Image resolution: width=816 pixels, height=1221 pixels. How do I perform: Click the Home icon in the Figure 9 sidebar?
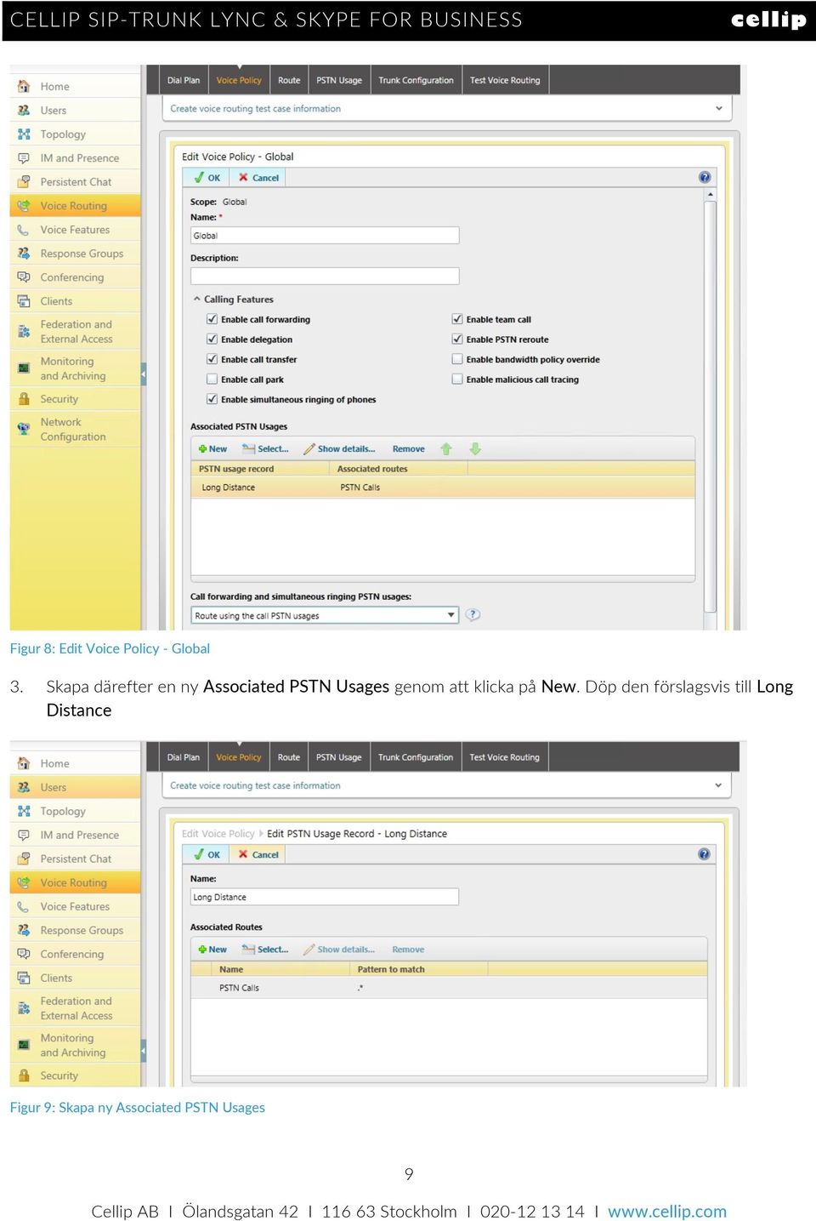pyautogui.click(x=24, y=763)
